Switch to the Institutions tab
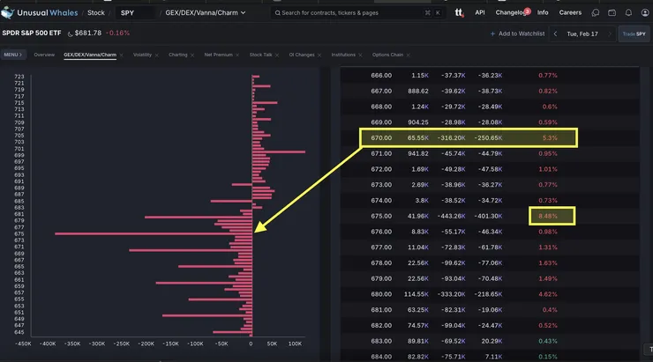Viewport: 653px width, 362px height. pos(343,55)
